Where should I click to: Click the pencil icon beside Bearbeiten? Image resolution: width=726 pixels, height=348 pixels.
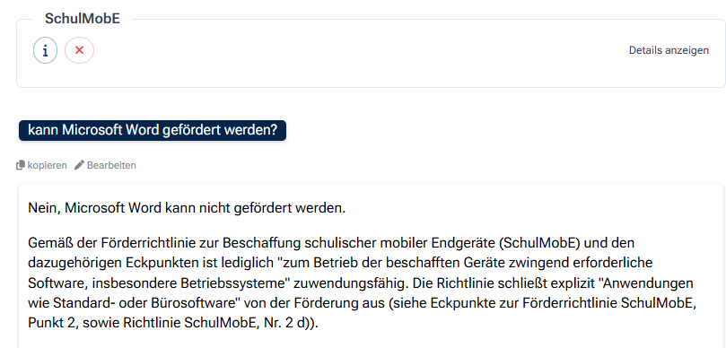coord(80,165)
